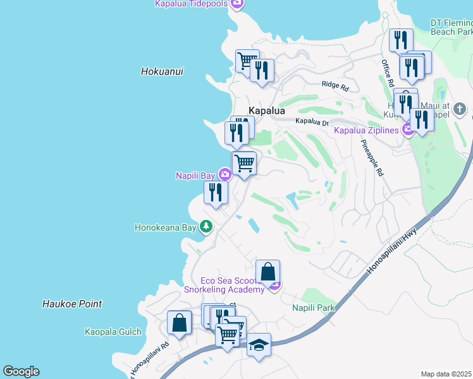
Task: Click the front restaurant marker below Kapalua label
Action: tap(236, 133)
